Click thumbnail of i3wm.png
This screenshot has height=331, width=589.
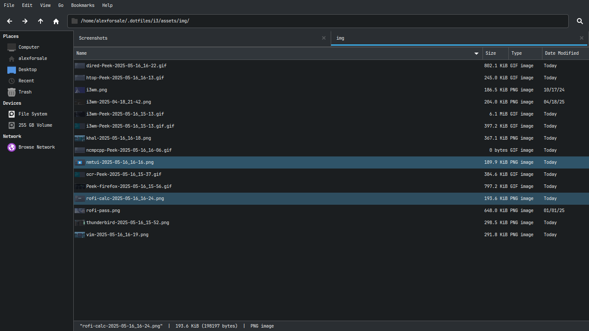tap(80, 90)
